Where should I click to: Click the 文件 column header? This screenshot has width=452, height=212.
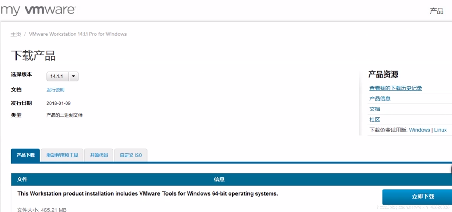click(x=22, y=179)
